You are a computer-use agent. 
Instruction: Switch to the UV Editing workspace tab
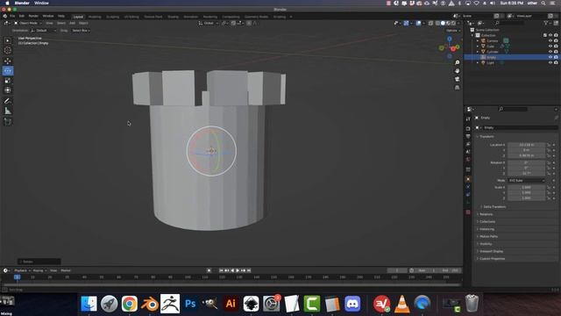(x=131, y=17)
